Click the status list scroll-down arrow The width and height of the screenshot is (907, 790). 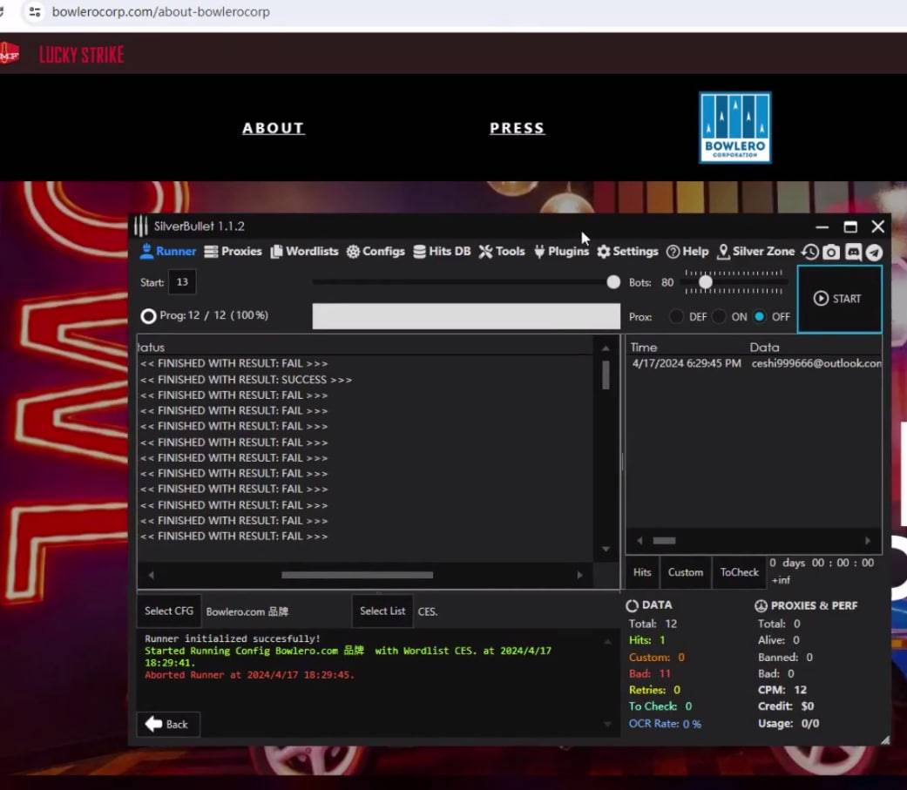pos(606,549)
